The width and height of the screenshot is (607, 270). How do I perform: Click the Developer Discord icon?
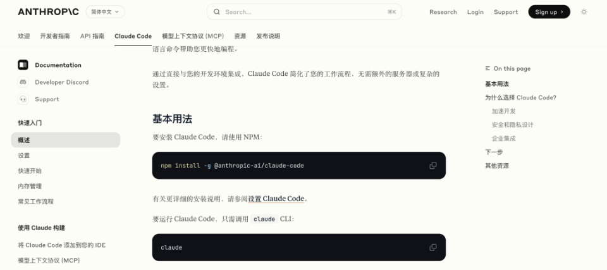(x=23, y=82)
